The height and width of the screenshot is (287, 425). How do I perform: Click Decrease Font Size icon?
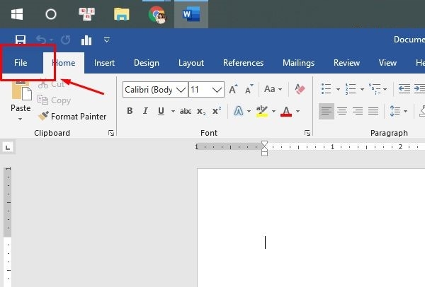[249, 89]
